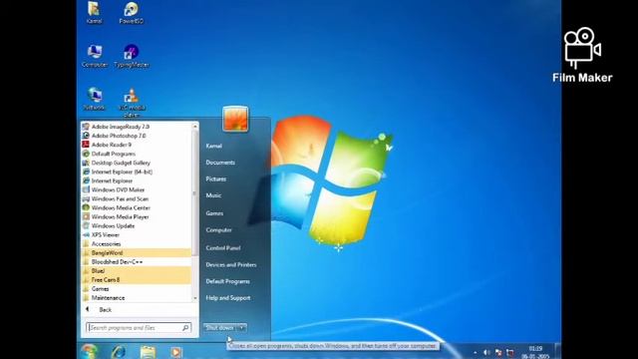
Task: Expand the Maintenance folder
Action: pos(136,298)
